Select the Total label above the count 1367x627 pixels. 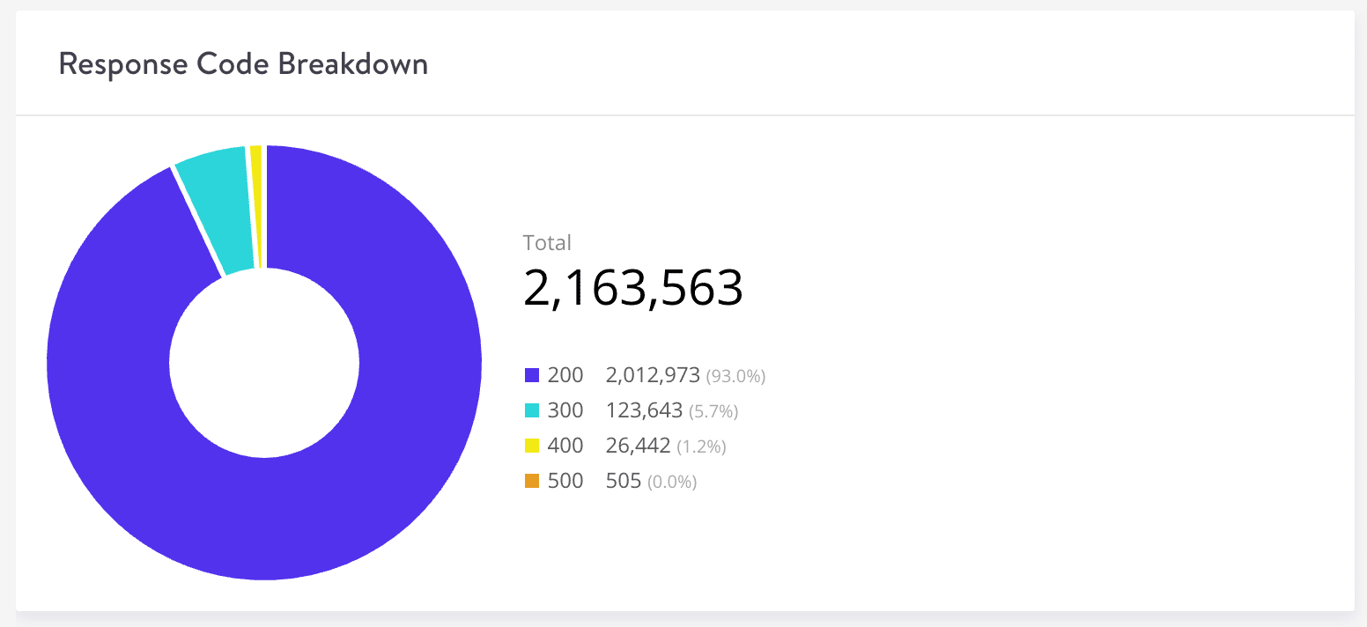(x=547, y=242)
